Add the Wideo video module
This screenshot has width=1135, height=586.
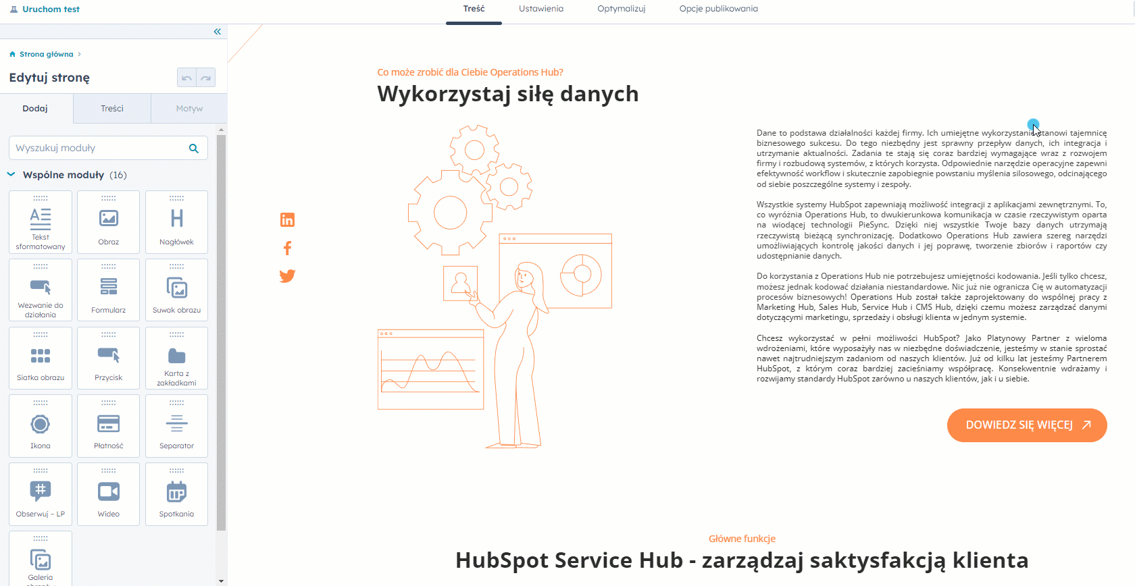[x=109, y=495]
